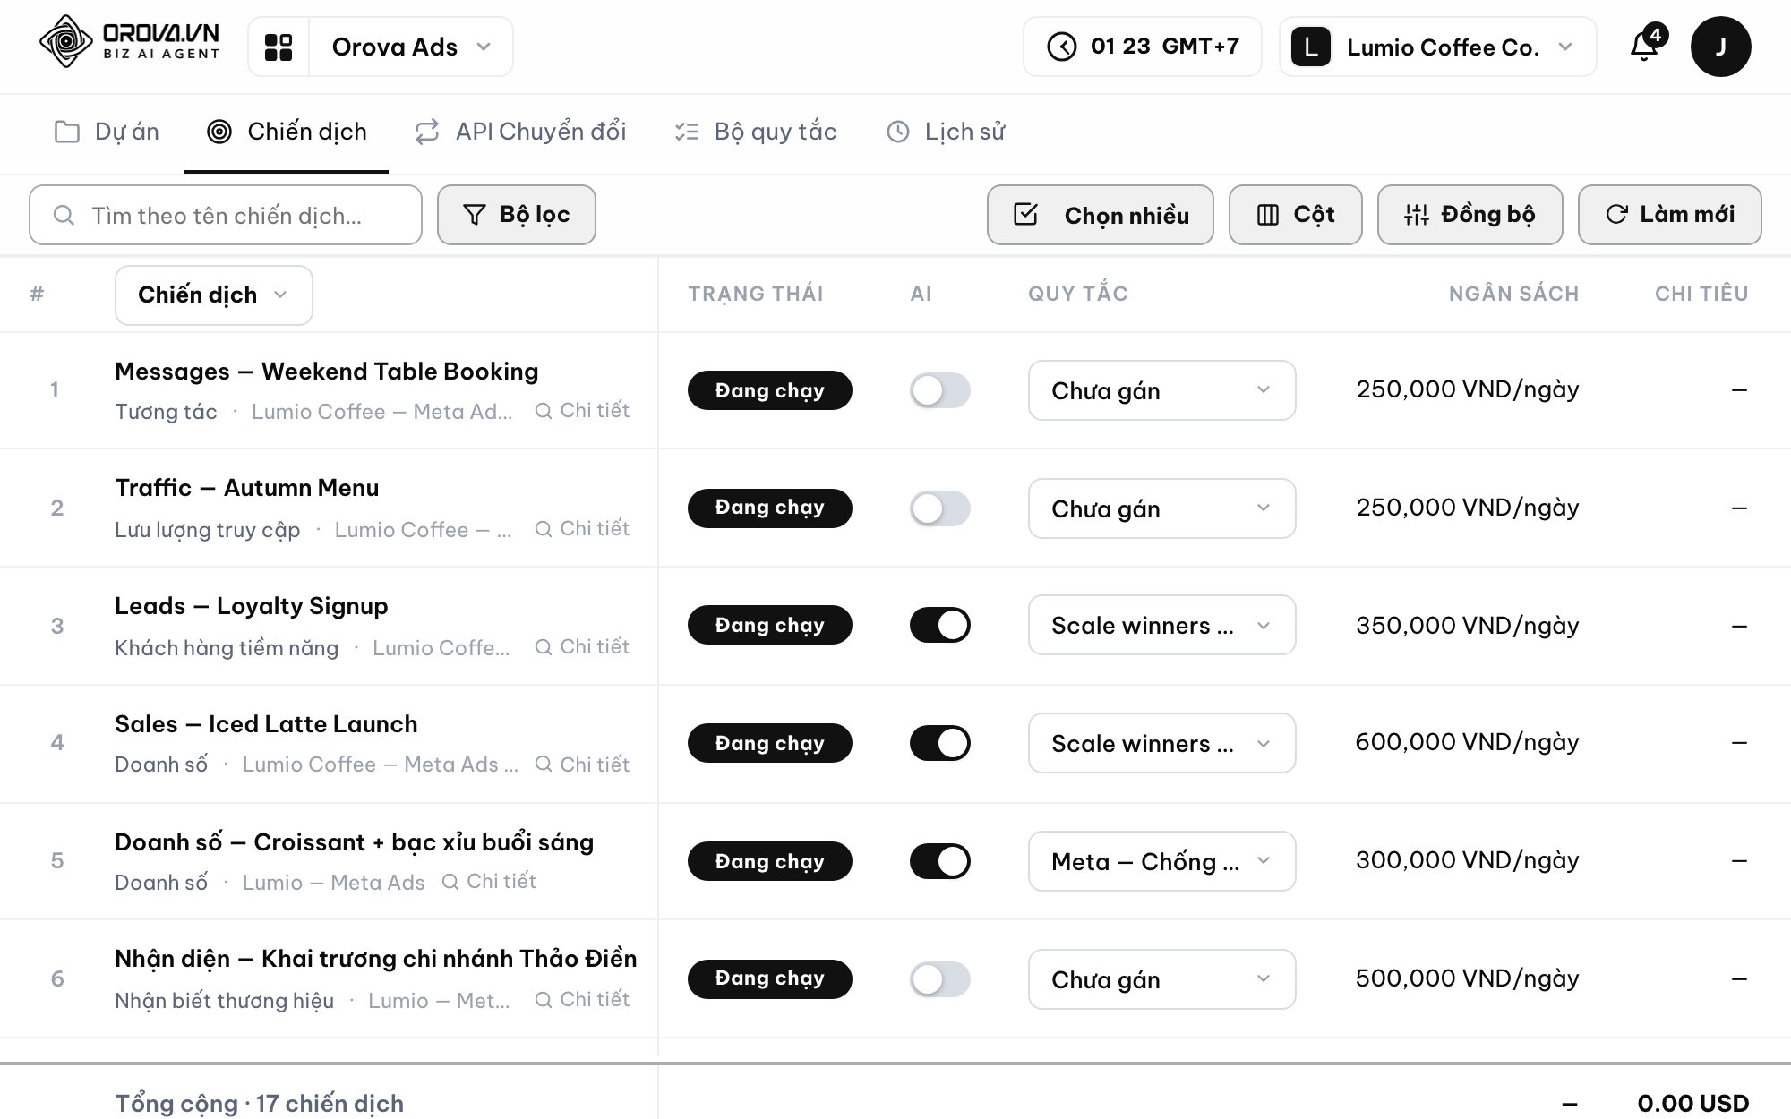Open rule dropdown for Sales – Iced Latte Launch
Viewport: 1791px width, 1119px height.
[x=1162, y=743]
